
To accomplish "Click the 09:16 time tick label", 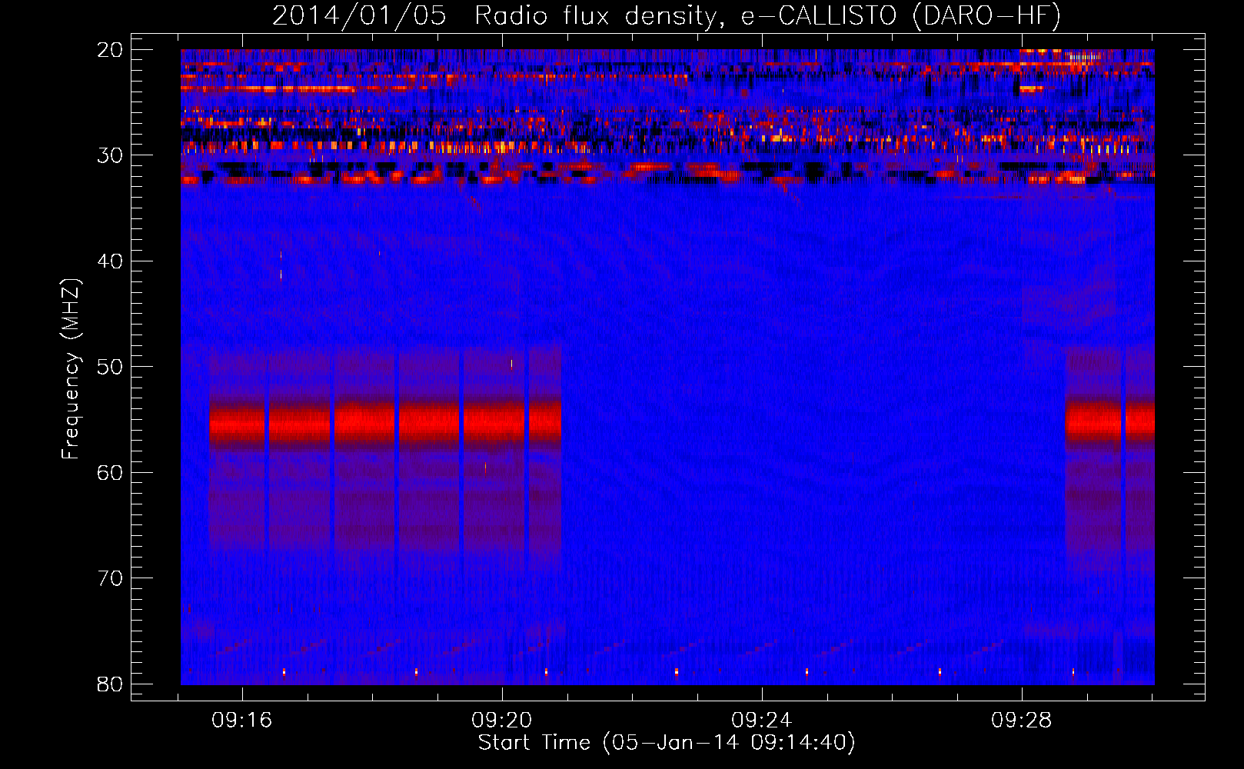I will pos(242,721).
